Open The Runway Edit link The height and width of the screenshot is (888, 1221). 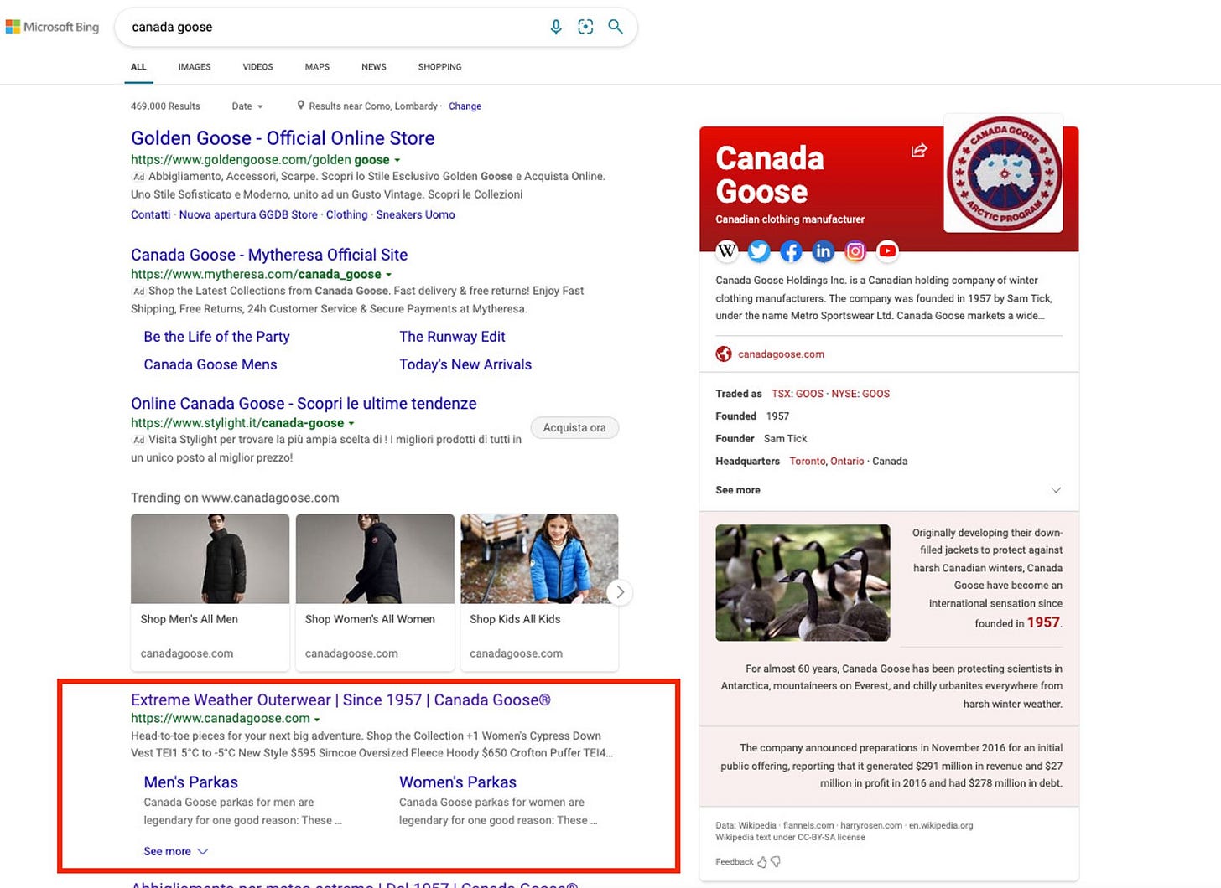click(452, 337)
